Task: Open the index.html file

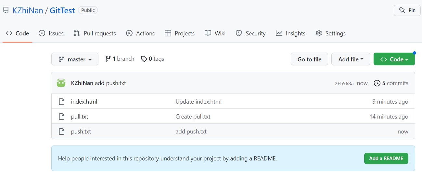Action: (84, 102)
